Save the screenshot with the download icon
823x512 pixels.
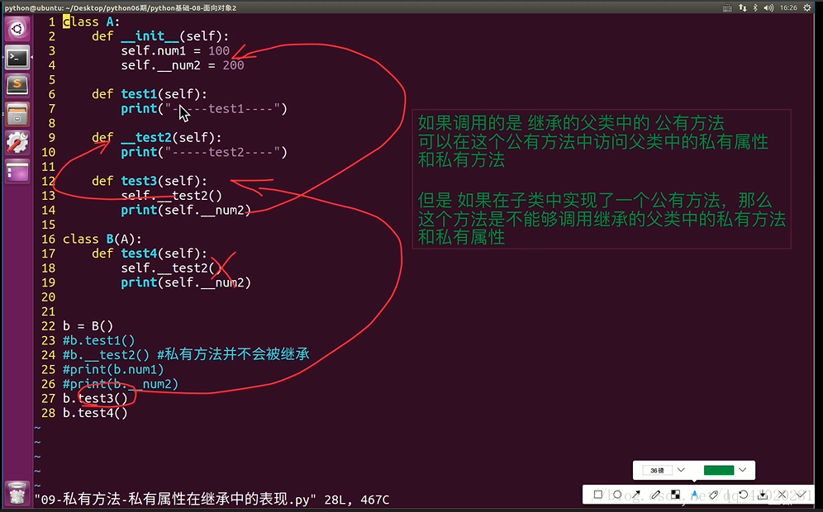(x=763, y=494)
